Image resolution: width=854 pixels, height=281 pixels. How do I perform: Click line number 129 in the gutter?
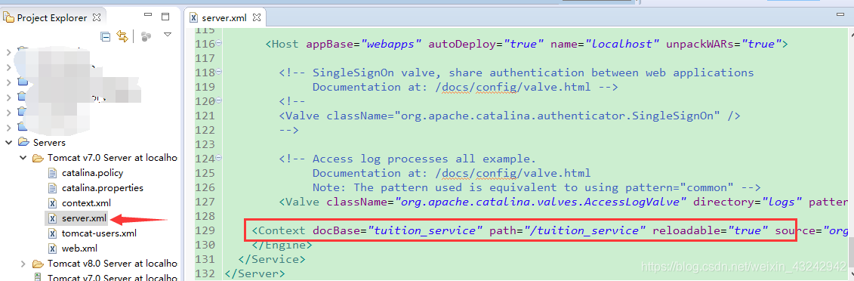(x=205, y=231)
